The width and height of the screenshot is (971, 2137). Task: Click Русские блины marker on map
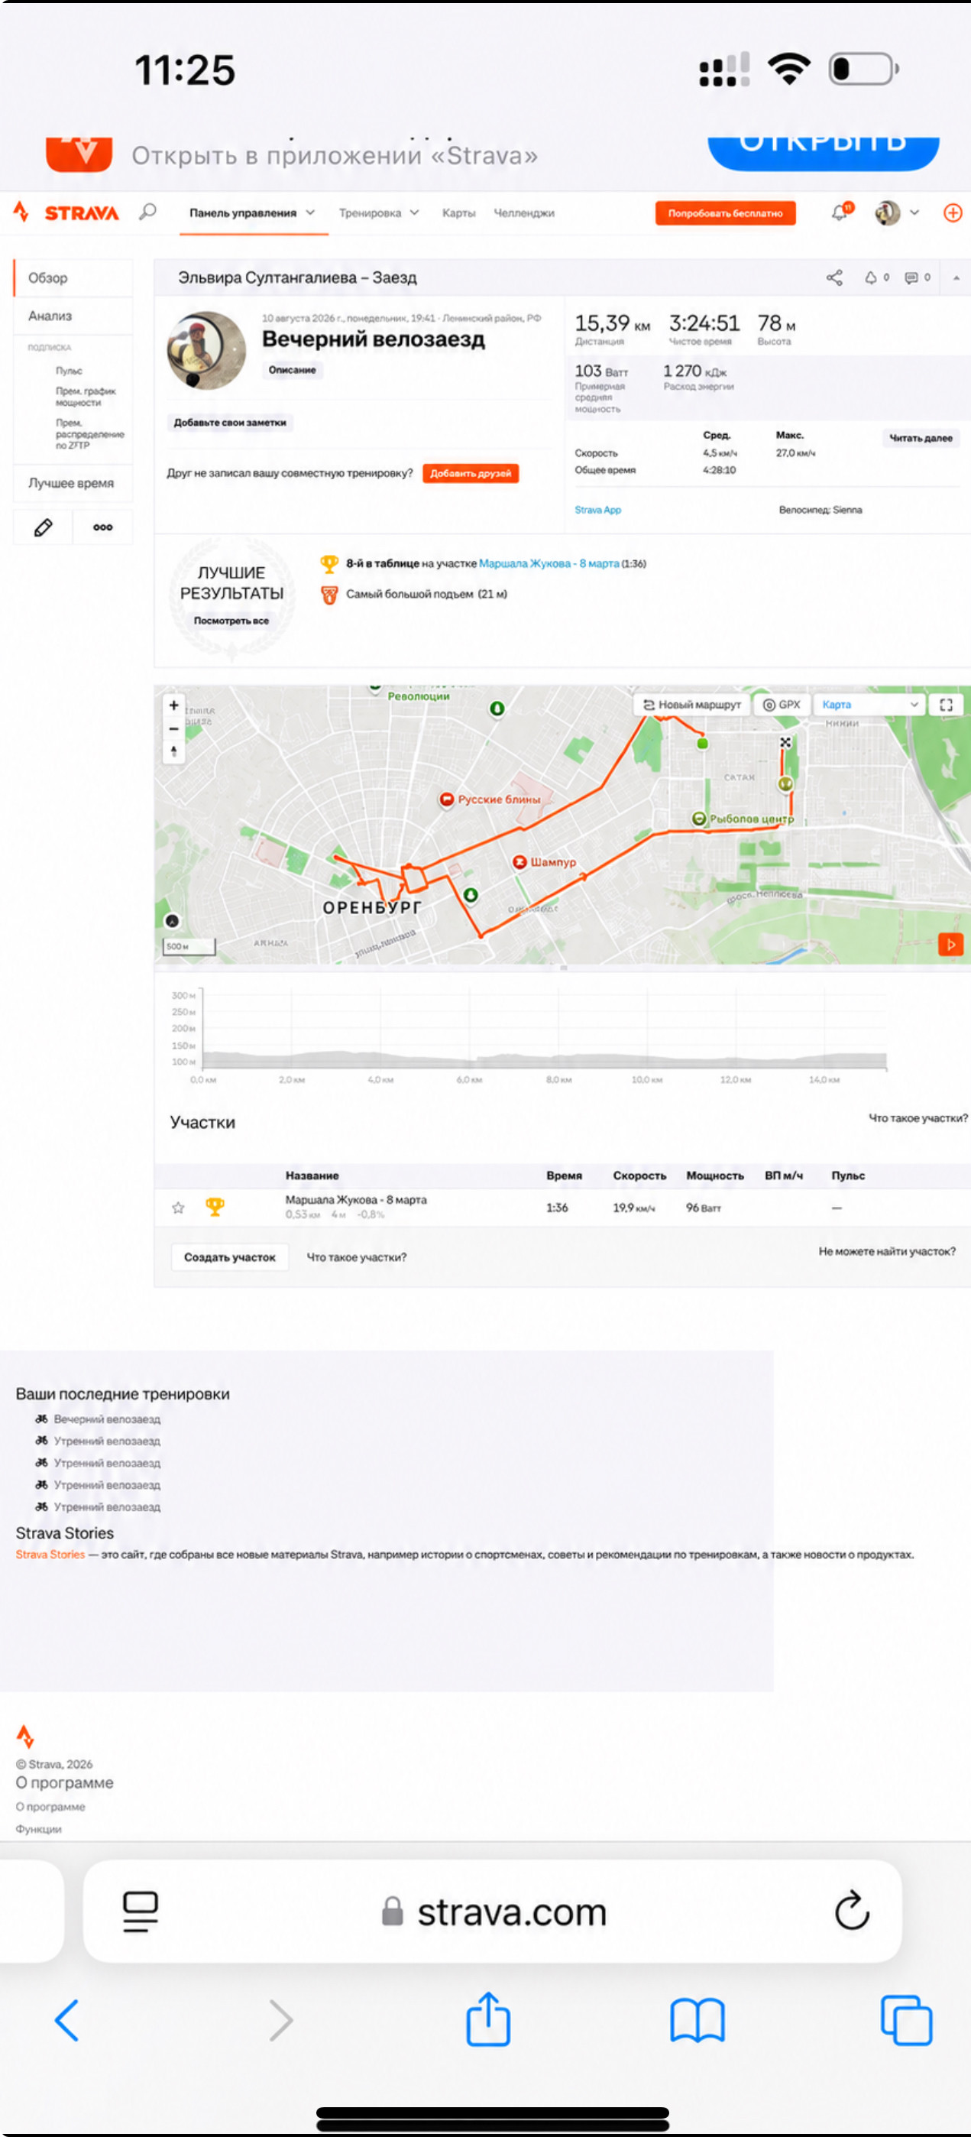(446, 799)
